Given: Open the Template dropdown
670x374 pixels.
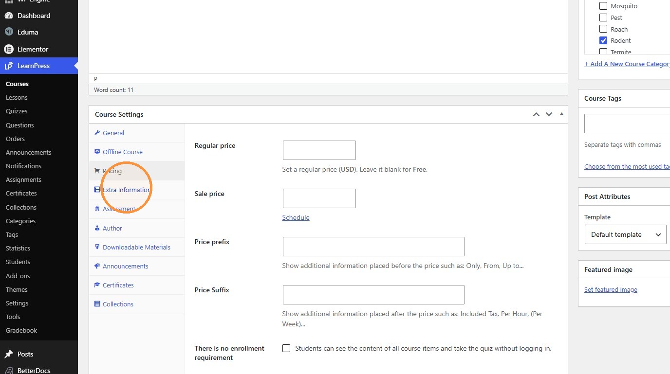Looking at the screenshot, I should coord(625,234).
